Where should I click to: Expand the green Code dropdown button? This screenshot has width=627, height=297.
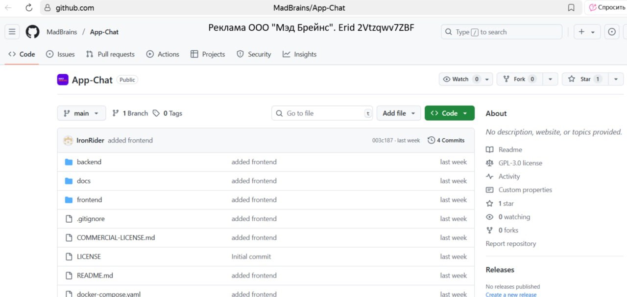coord(450,113)
